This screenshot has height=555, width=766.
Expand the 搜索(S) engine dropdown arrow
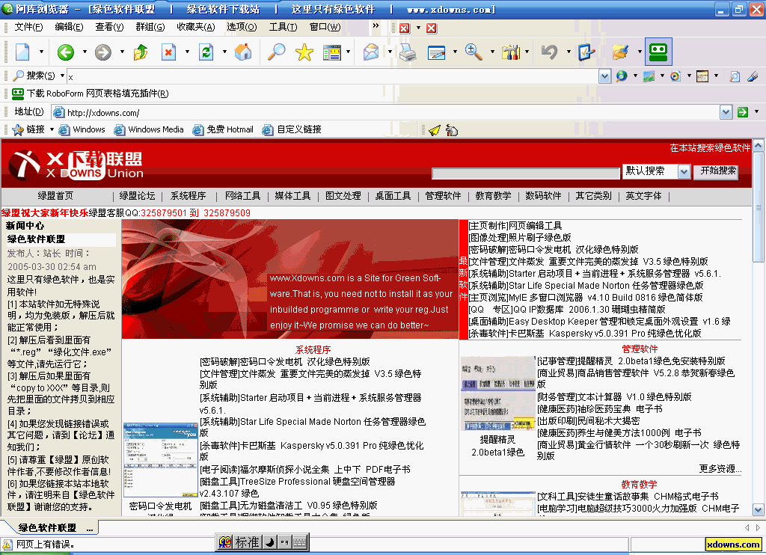pos(62,76)
